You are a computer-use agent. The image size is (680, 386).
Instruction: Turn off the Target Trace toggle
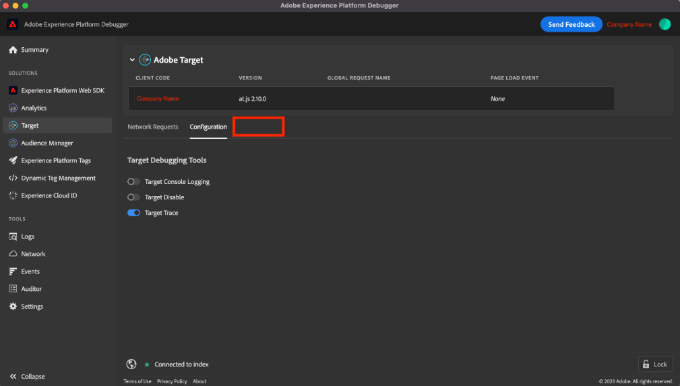(133, 213)
